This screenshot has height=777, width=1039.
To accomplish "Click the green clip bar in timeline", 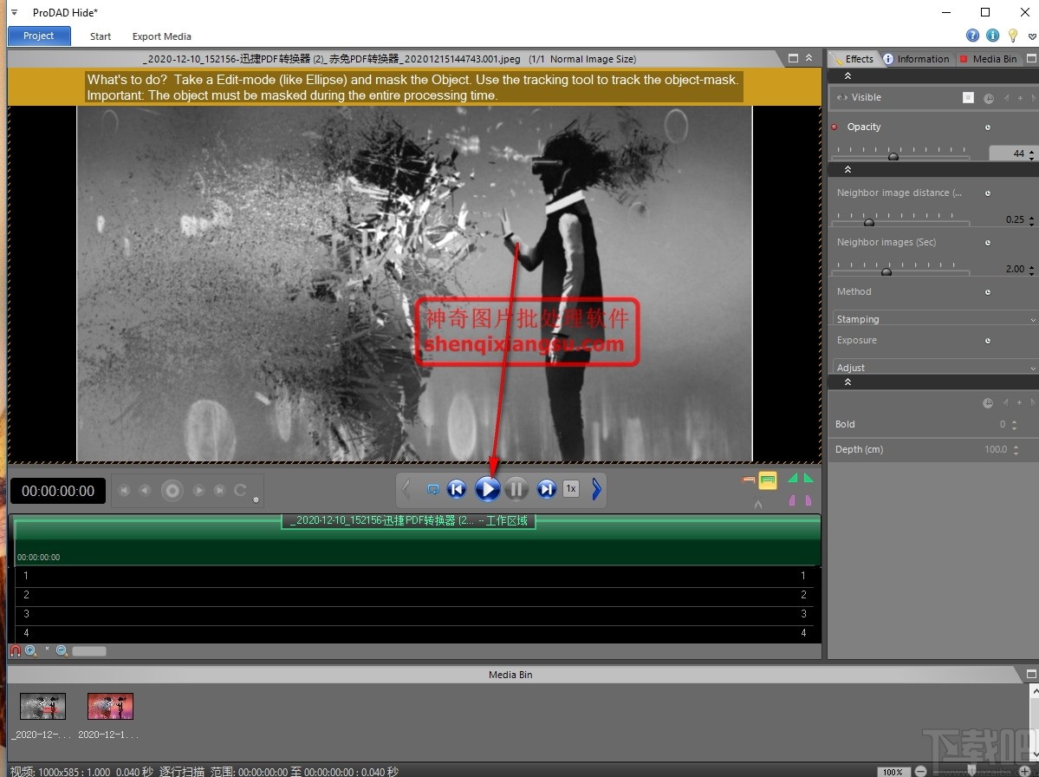I will pyautogui.click(x=418, y=540).
